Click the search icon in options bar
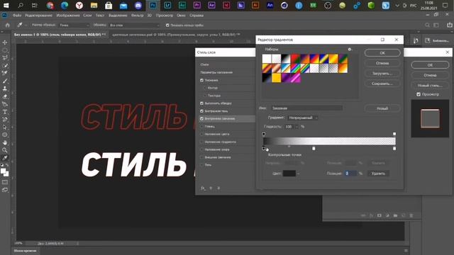This screenshot has width=454, height=255. coord(427,25)
